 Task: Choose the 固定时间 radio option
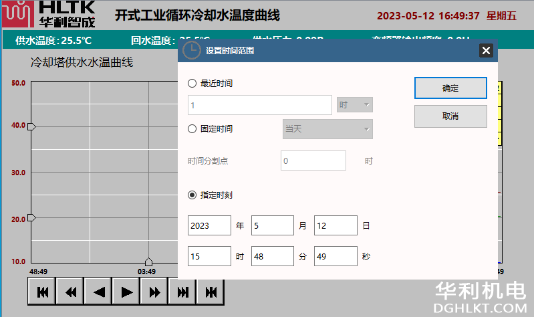pos(192,128)
